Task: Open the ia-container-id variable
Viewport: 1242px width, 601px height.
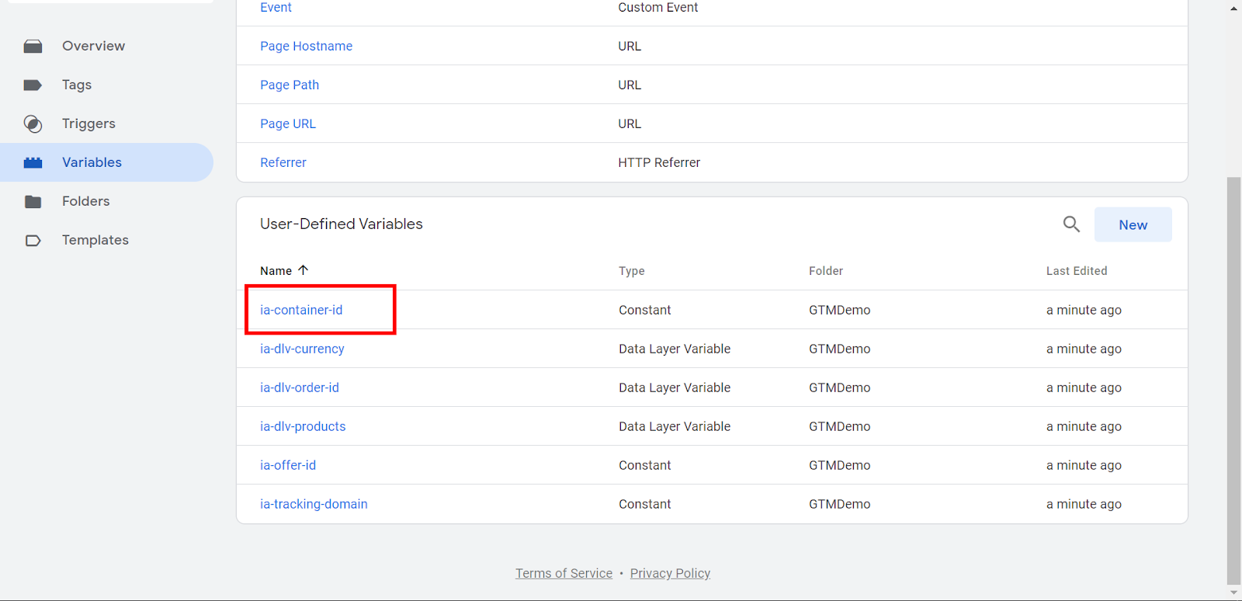Action: (301, 310)
